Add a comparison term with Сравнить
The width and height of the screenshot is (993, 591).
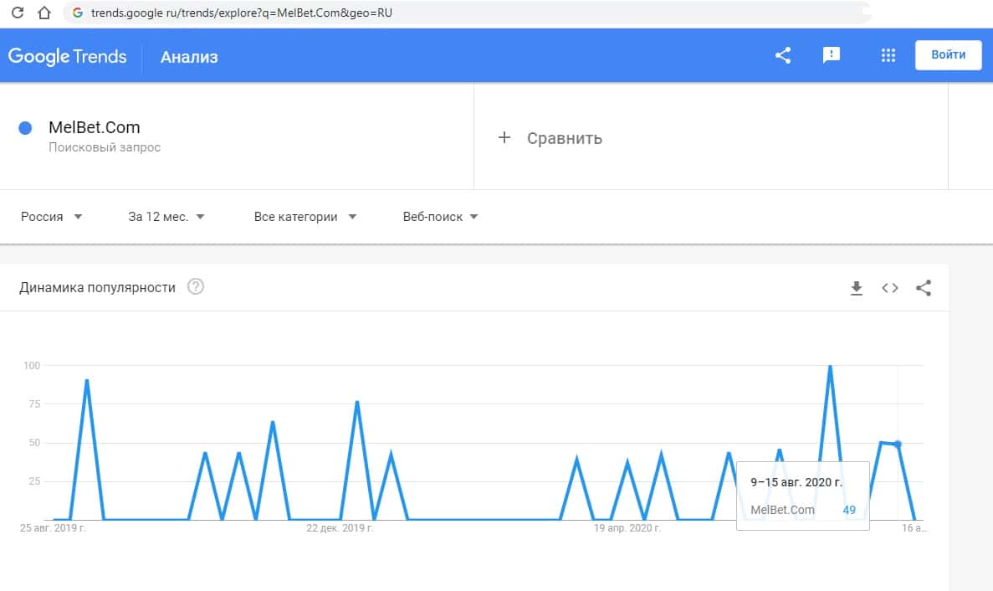[x=550, y=138]
